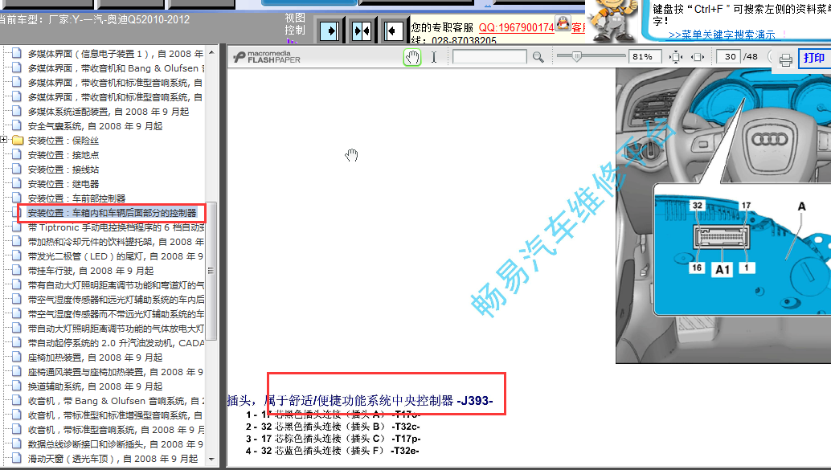Click view control collapse-left arrow button
The width and height of the screenshot is (831, 470).
coord(393,31)
